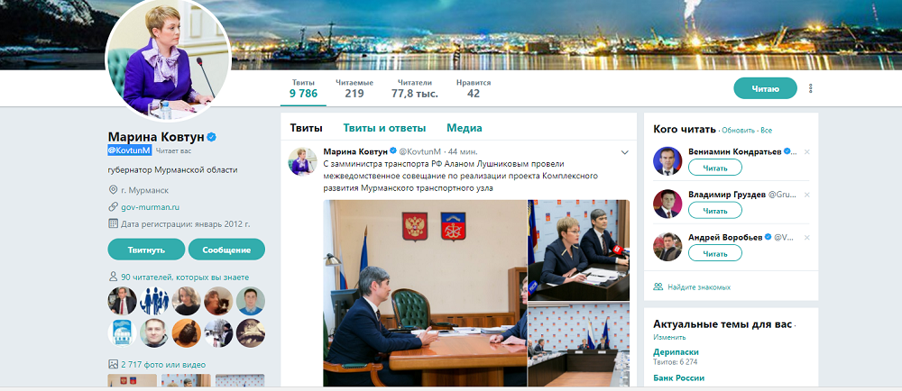The height and width of the screenshot is (391, 902).
Task: Switch to the Твиты и ответы tab
Action: coord(384,128)
